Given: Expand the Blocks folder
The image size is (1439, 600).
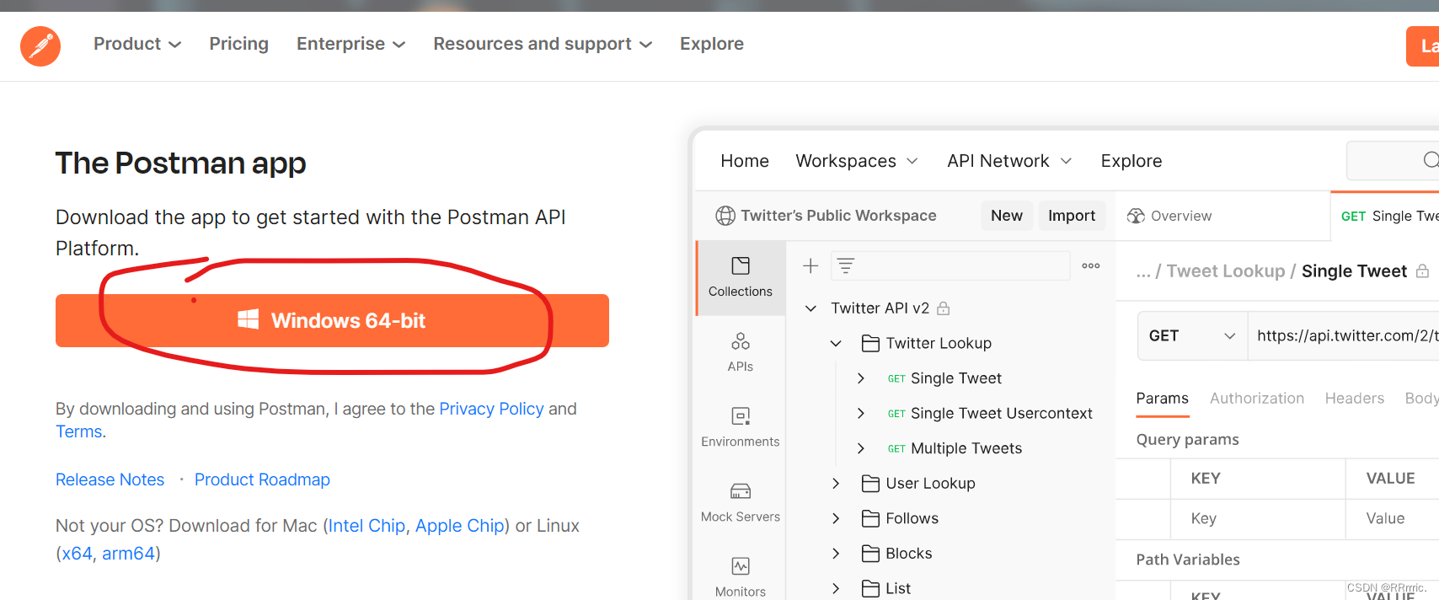Looking at the screenshot, I should tap(836, 554).
